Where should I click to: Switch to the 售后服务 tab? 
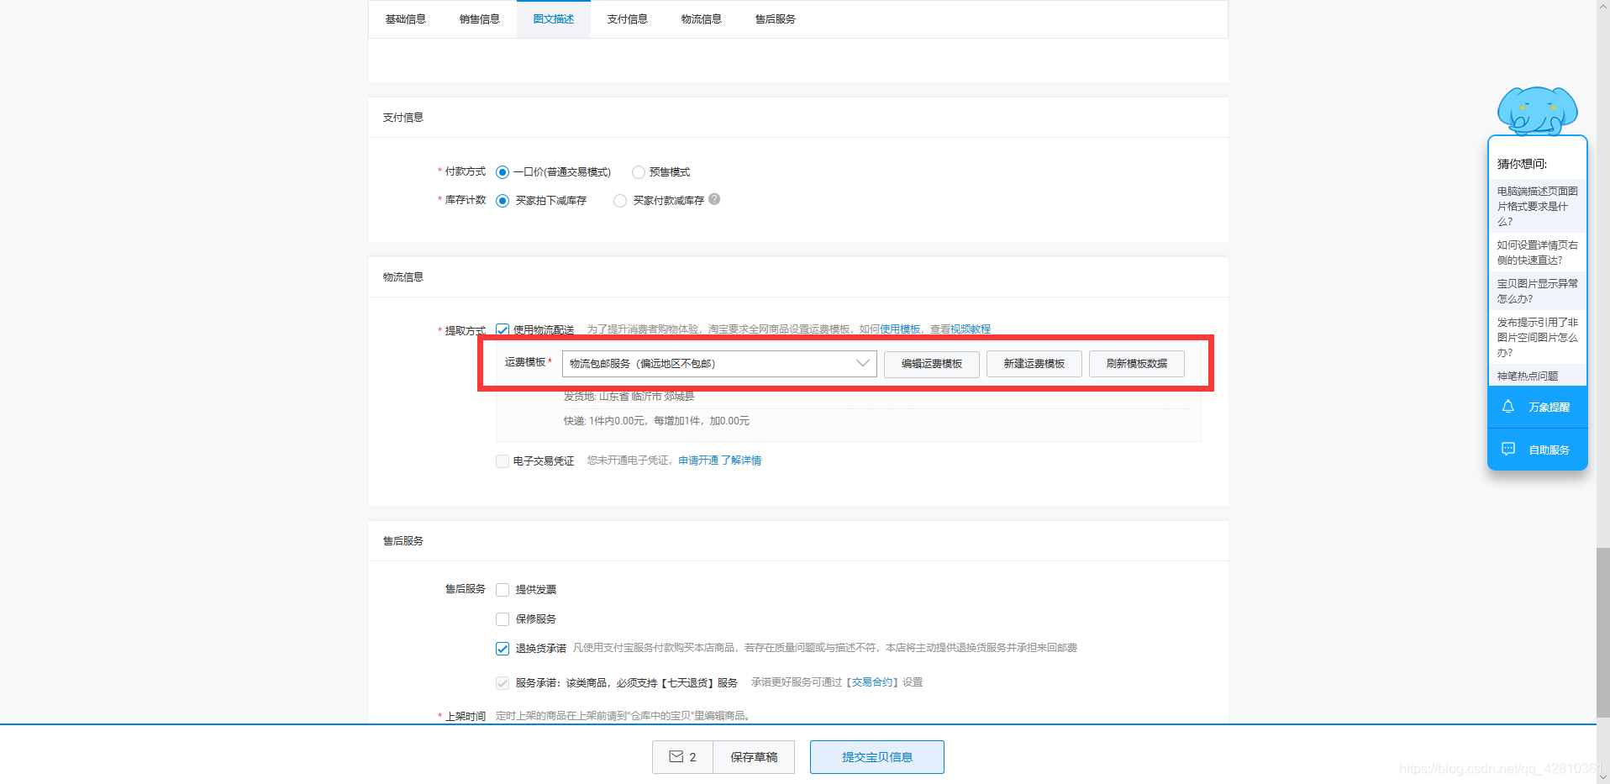[x=775, y=19]
